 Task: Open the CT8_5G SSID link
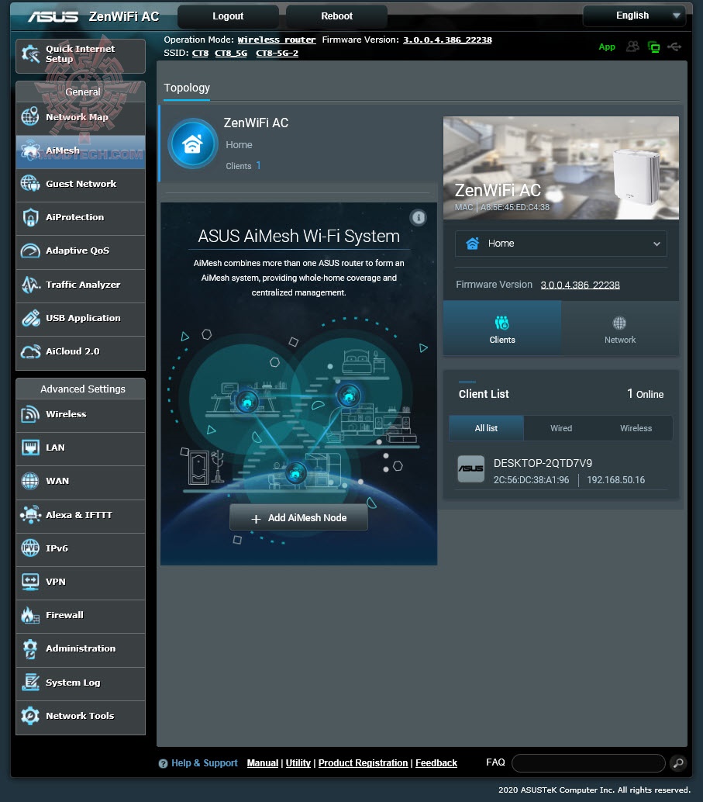point(231,54)
